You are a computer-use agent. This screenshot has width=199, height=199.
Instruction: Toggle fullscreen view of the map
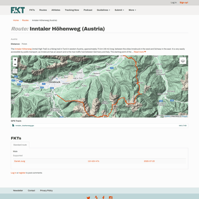click(x=15, y=71)
